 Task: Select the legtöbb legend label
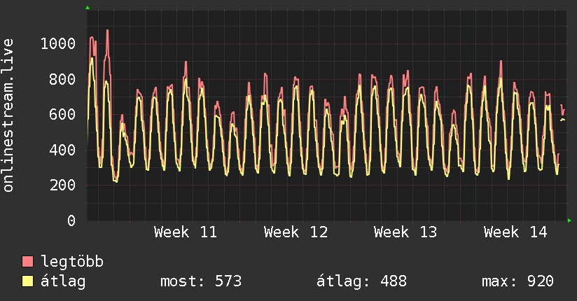pos(72,262)
